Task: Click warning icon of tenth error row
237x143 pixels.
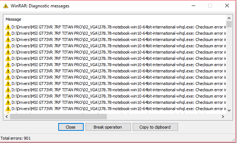Action: click(x=8, y=84)
